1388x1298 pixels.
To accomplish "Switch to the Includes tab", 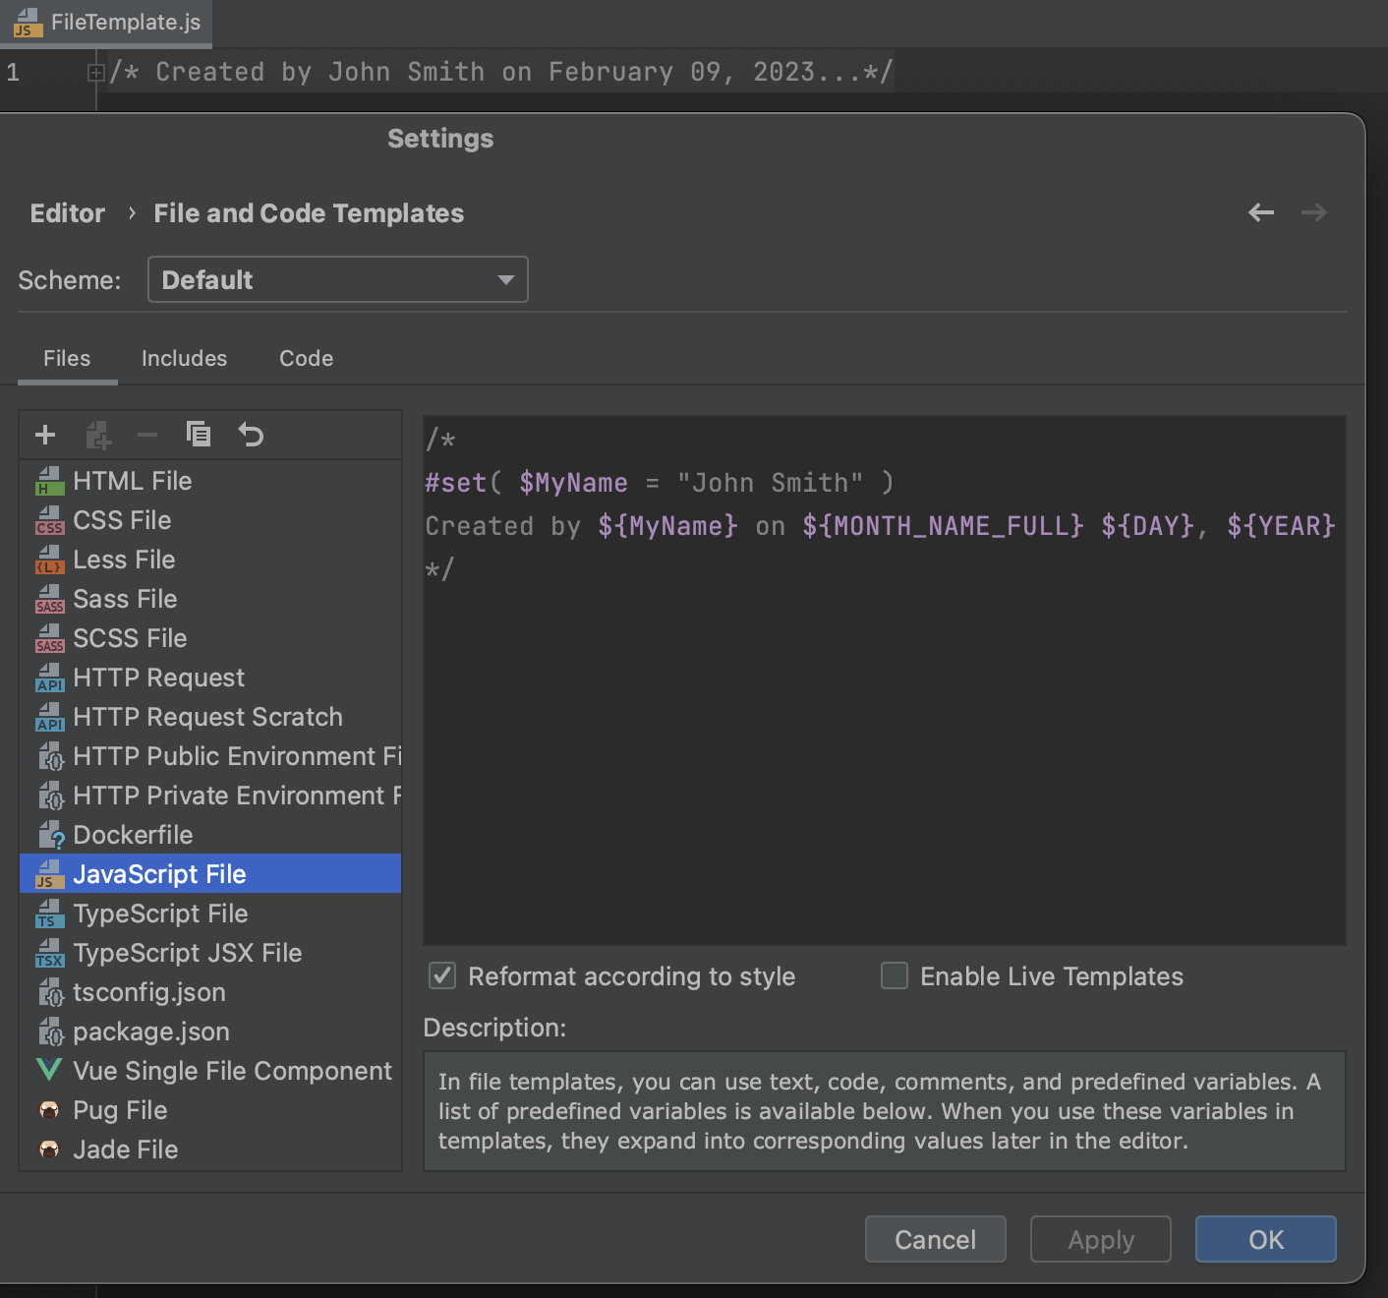I will (184, 358).
